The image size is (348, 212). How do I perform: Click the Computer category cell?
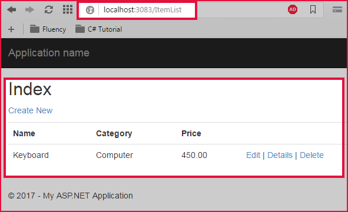[114, 155]
